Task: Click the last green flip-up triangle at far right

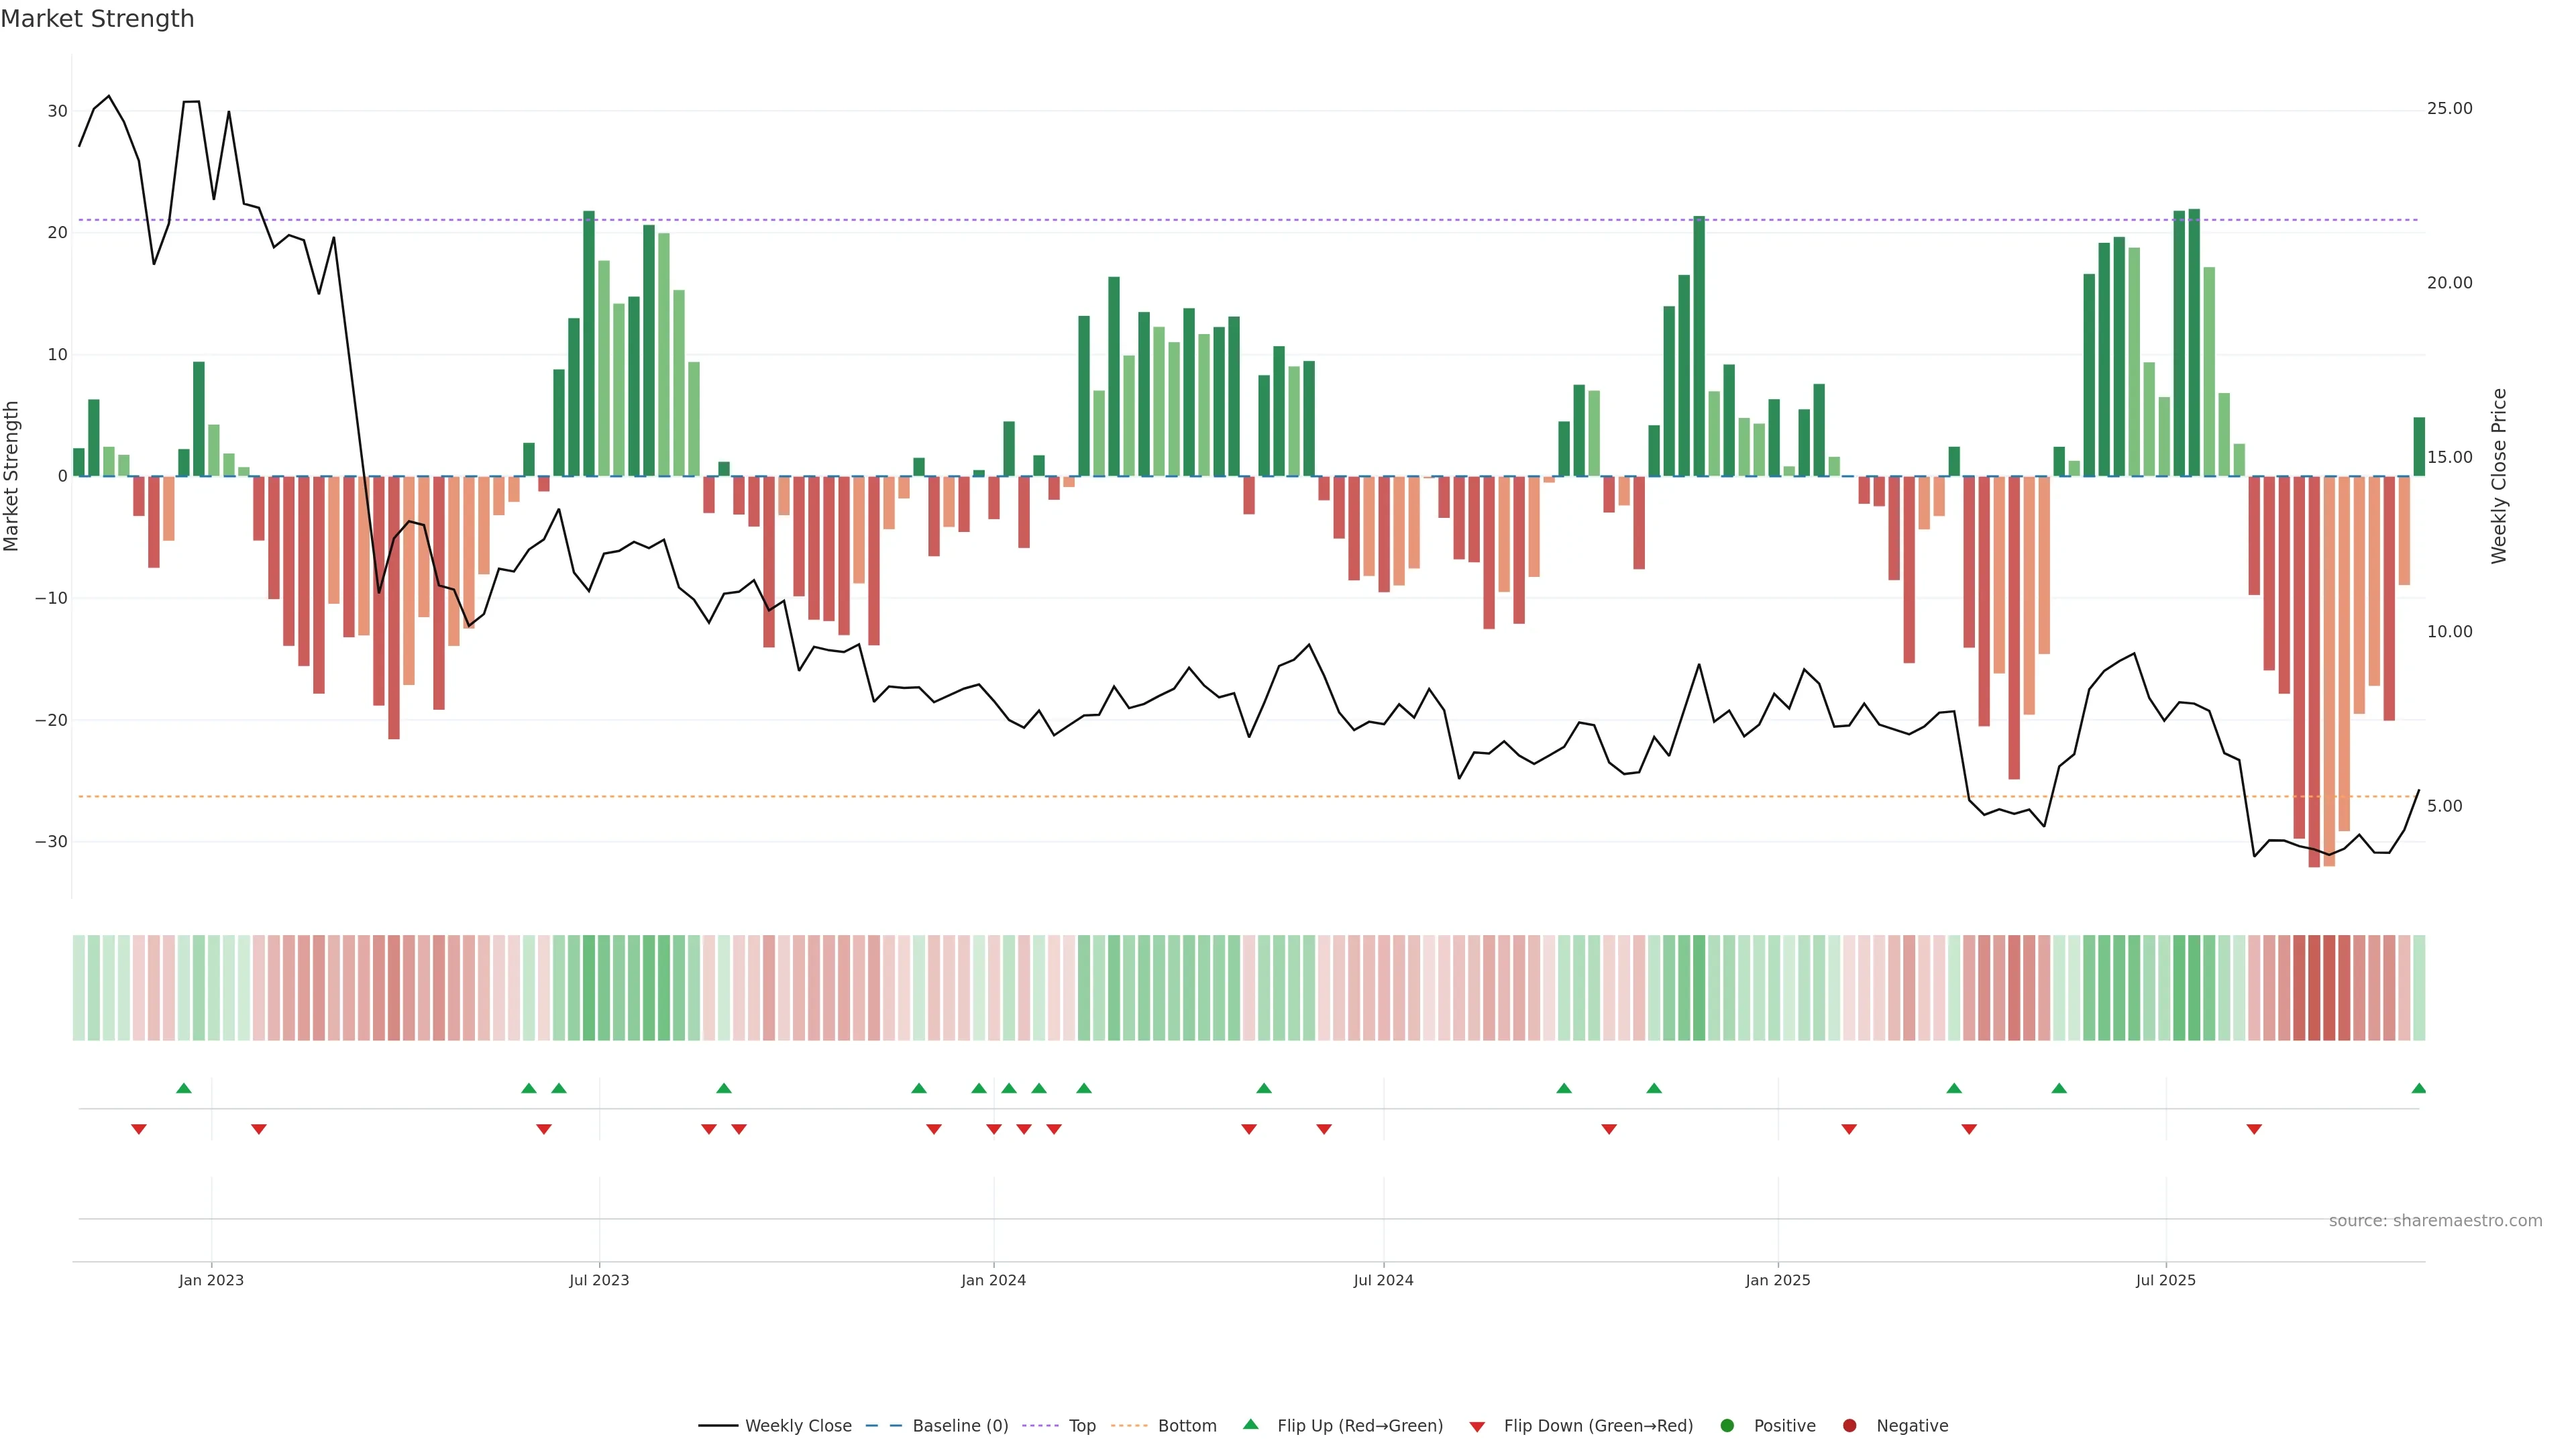Action: point(2418,1088)
